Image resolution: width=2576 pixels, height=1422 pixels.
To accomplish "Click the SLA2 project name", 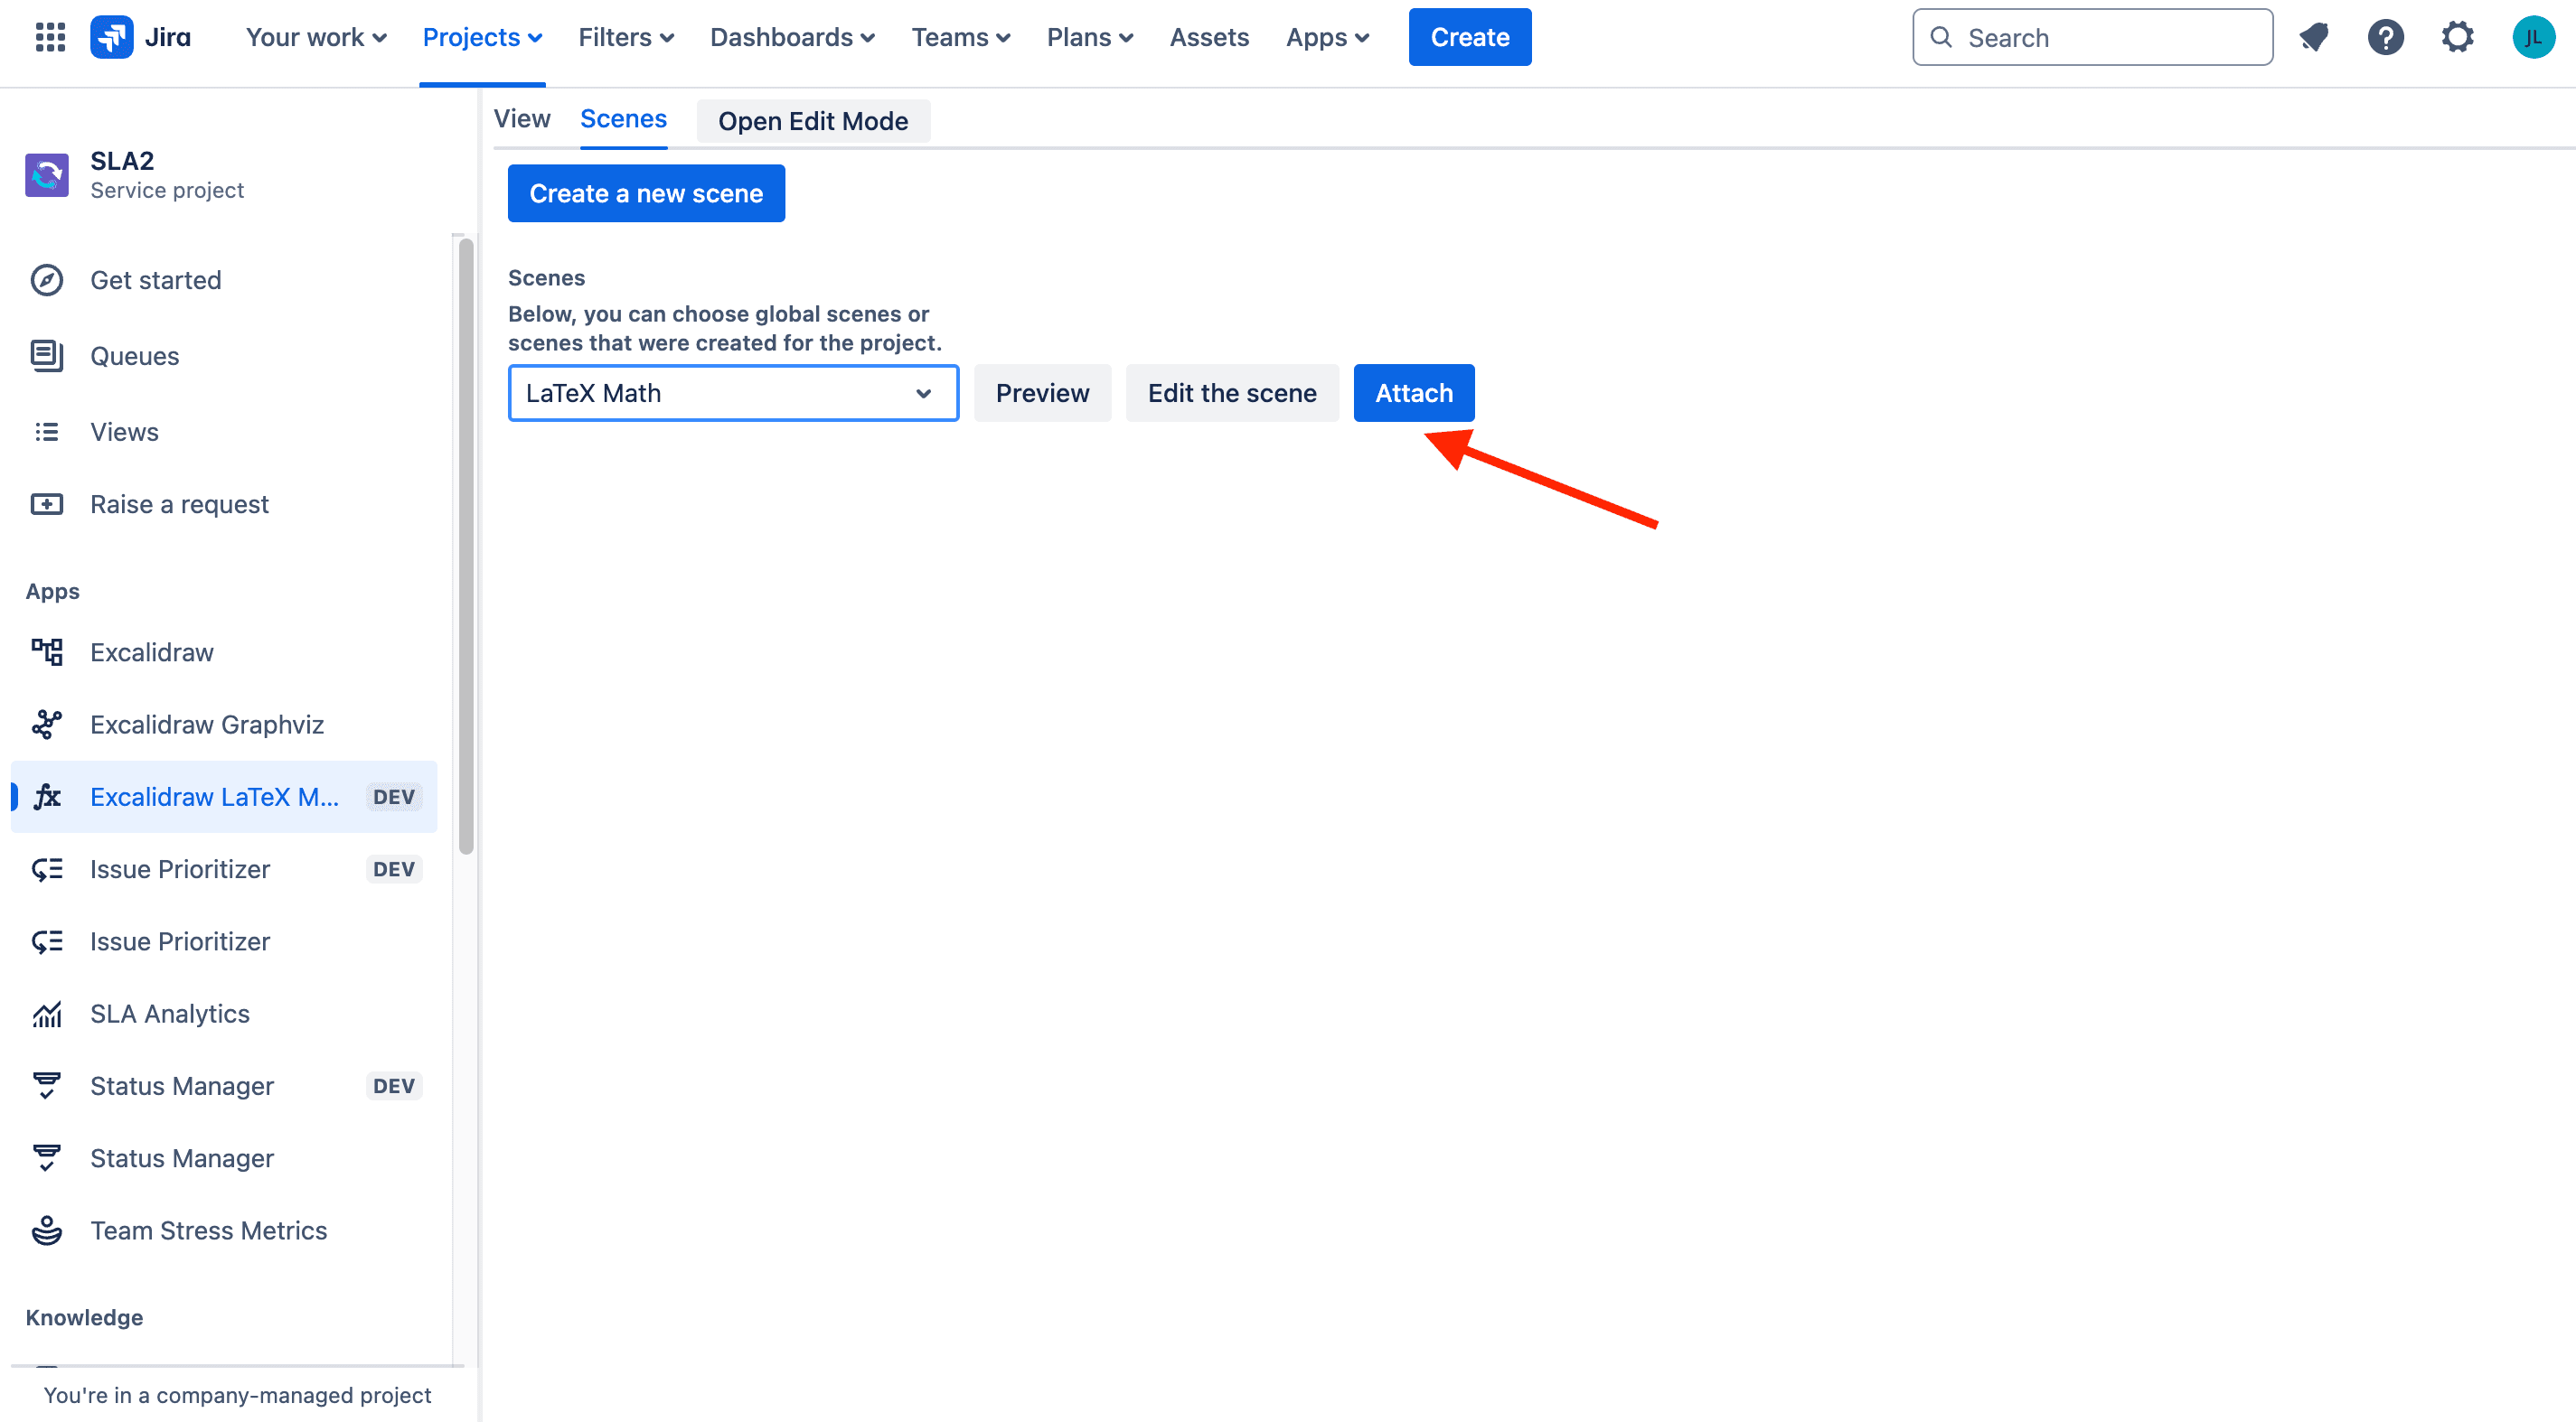I will (122, 161).
